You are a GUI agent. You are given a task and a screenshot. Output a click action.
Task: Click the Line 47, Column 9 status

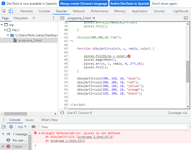79,113
